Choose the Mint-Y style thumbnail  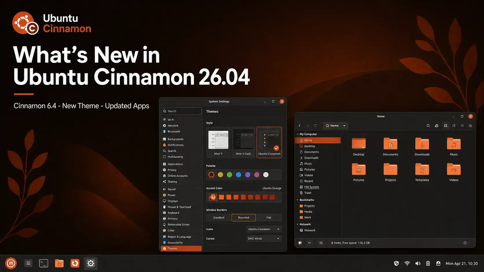pos(218,142)
